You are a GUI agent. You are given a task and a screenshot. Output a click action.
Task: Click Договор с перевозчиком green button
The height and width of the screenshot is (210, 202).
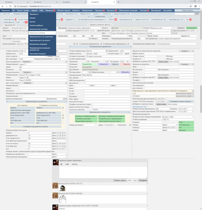[x=86, y=116]
